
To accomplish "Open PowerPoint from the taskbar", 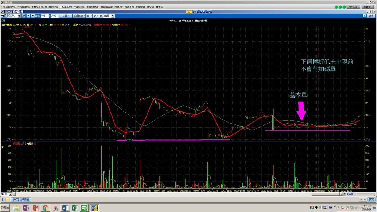I will (x=36, y=208).
